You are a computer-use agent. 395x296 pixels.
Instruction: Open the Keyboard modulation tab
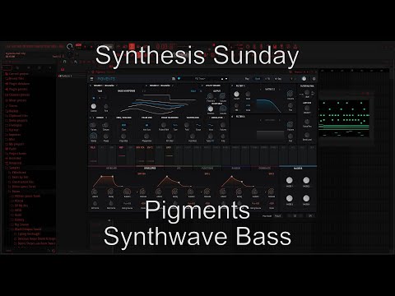[111, 168]
